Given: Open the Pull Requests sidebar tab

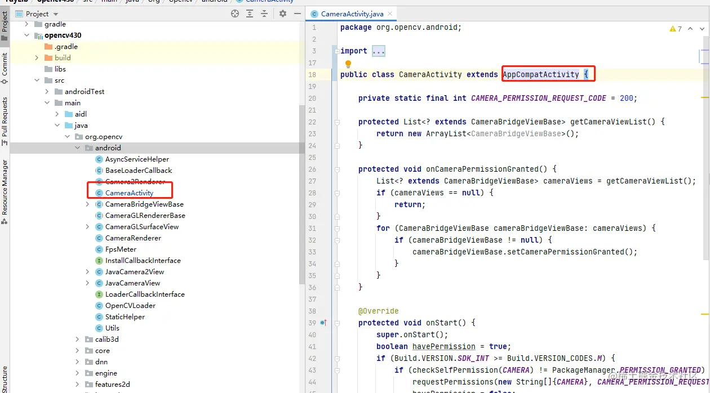Looking at the screenshot, I should click(x=5, y=121).
